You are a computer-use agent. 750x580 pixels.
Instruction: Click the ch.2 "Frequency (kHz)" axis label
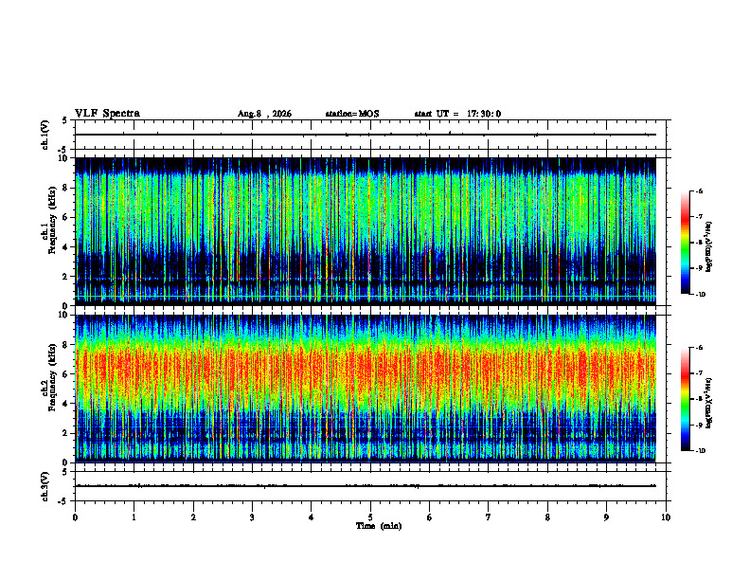(52, 377)
